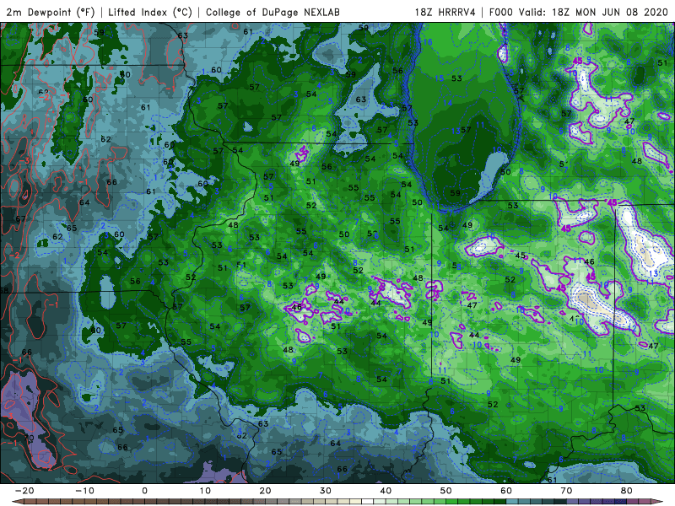Click the '-10' color scale label

click(x=84, y=491)
